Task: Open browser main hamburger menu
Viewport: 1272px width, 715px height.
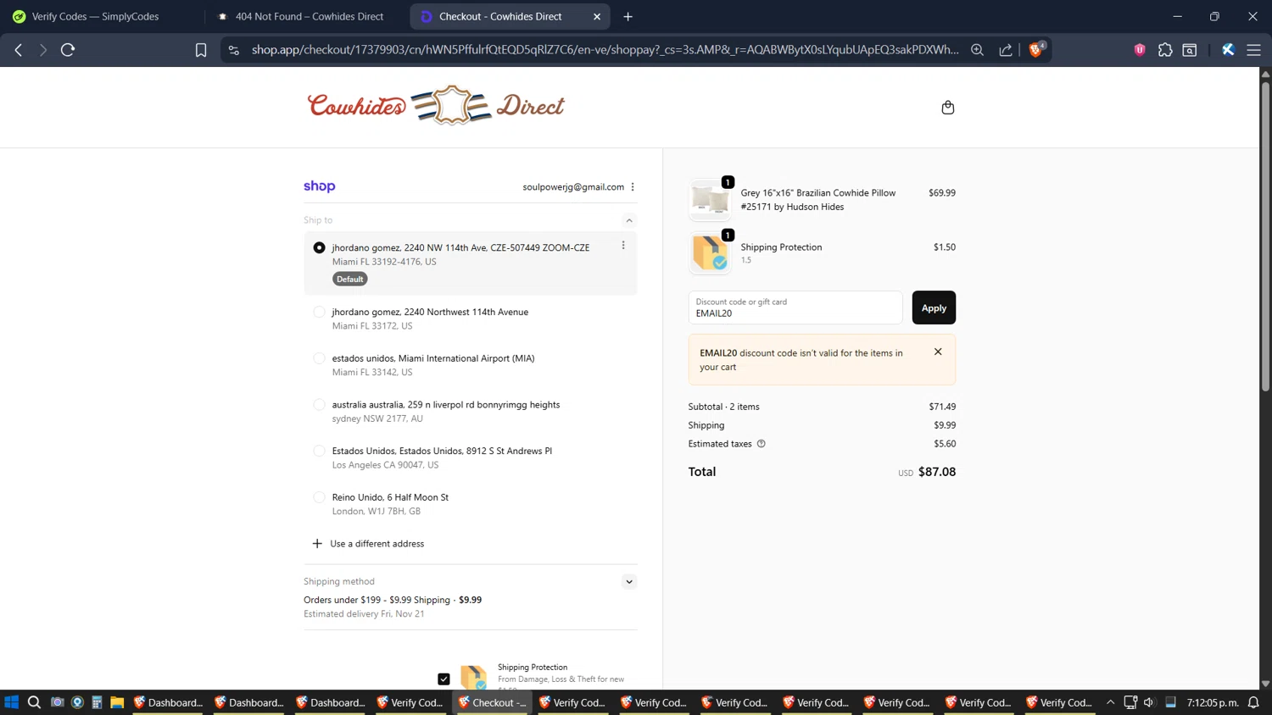Action: point(1253,50)
